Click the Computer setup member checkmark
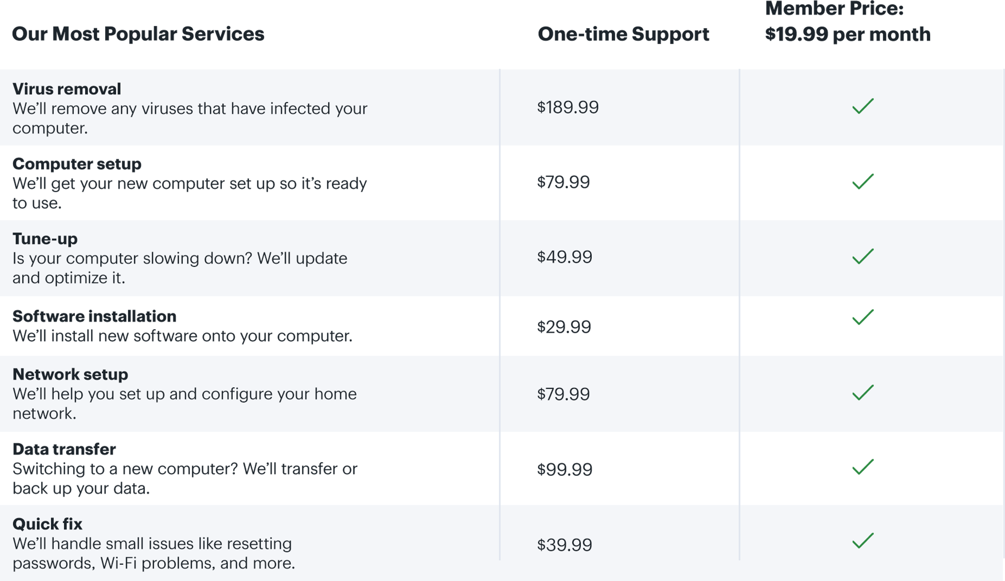 863,181
